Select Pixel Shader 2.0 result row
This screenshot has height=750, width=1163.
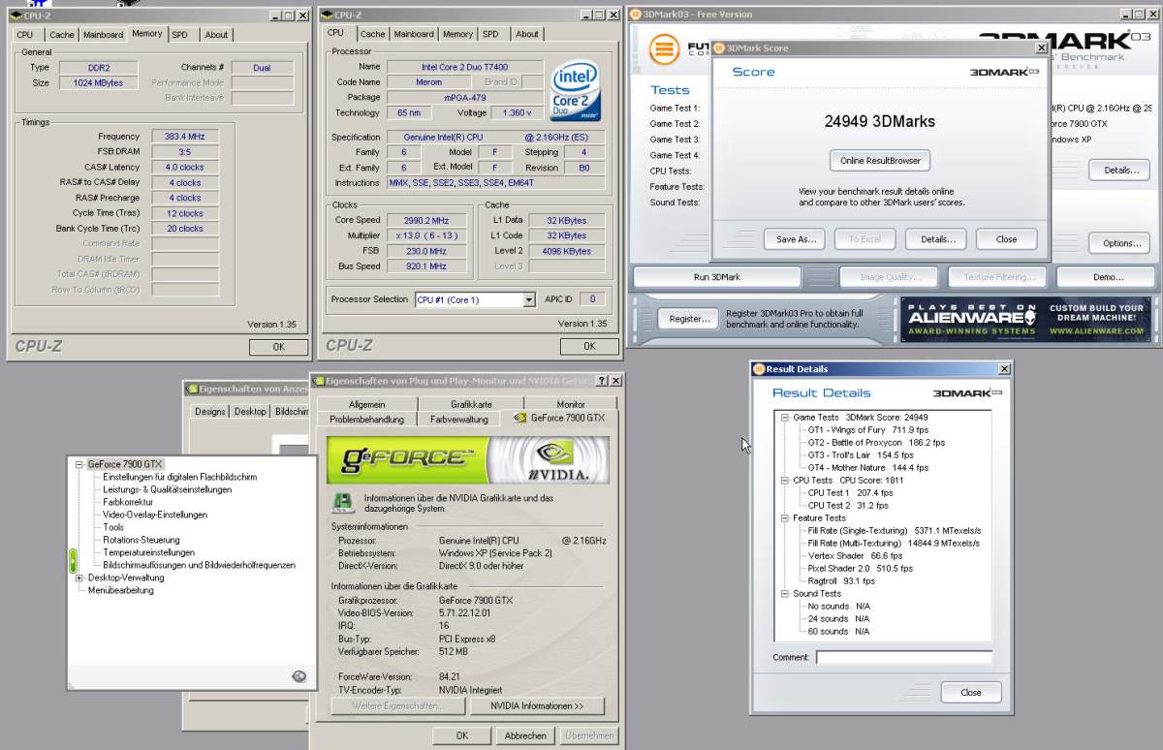[861, 569]
